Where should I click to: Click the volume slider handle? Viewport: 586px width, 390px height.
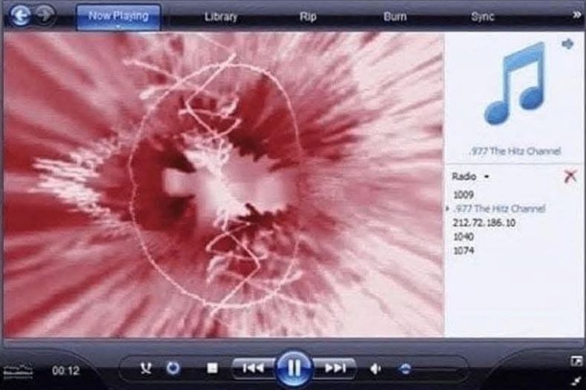[x=405, y=369]
